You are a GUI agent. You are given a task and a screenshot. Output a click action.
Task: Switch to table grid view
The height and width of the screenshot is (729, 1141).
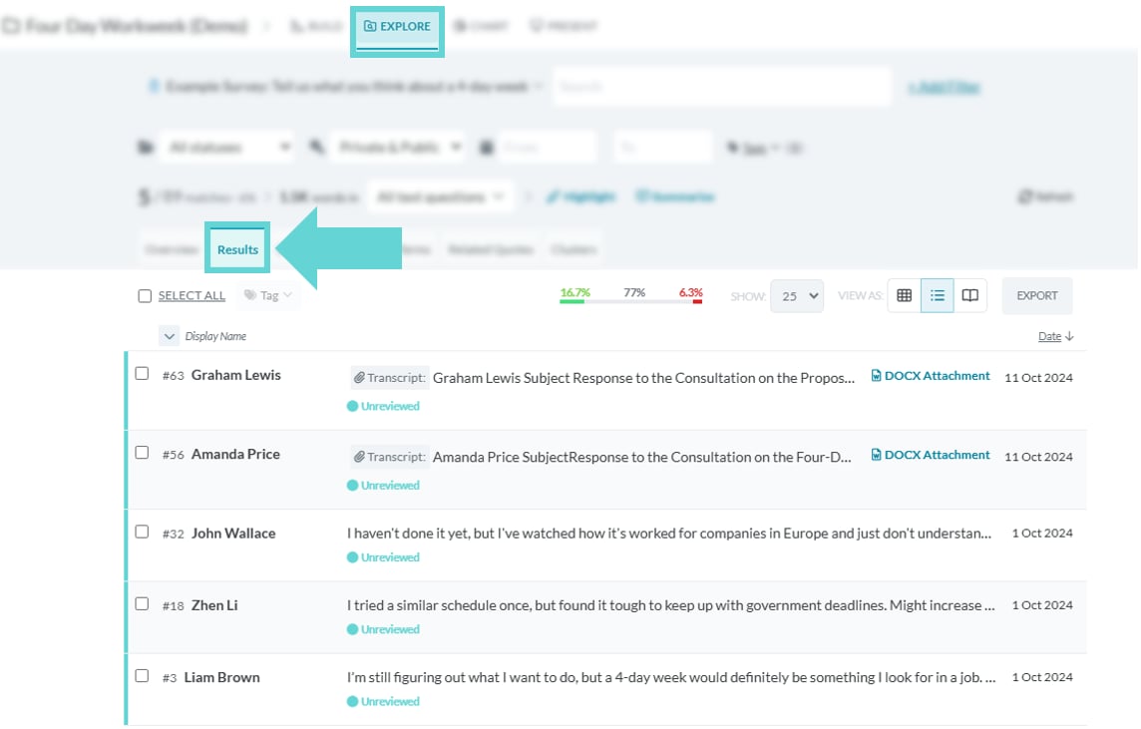pos(904,295)
